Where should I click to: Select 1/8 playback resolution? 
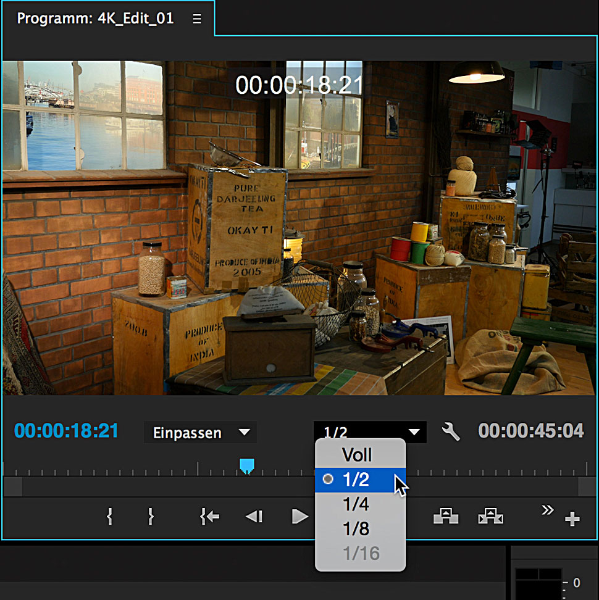[x=356, y=529]
